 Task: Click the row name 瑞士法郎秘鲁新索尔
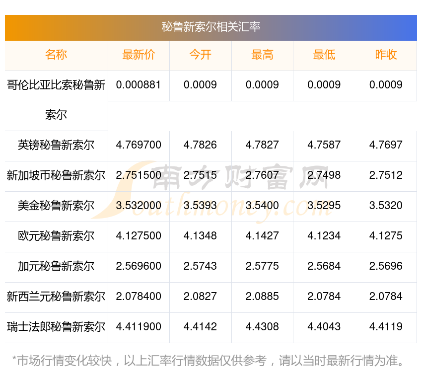[x=56, y=327]
